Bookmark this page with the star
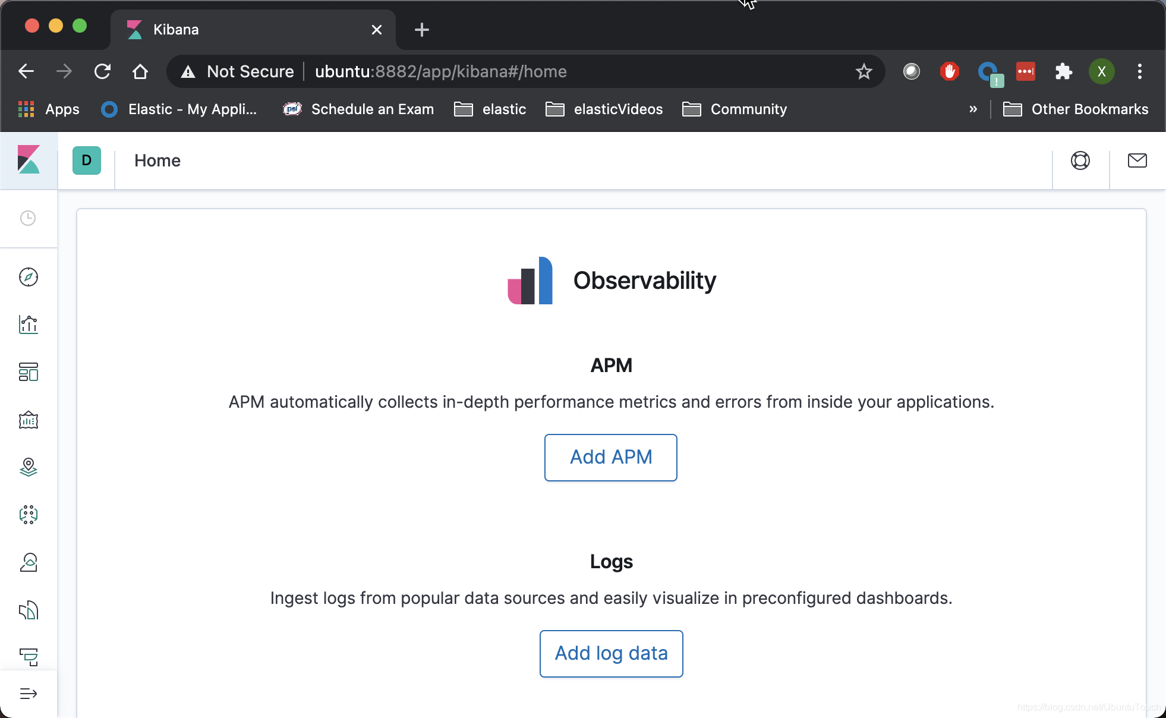The height and width of the screenshot is (718, 1166). [864, 72]
